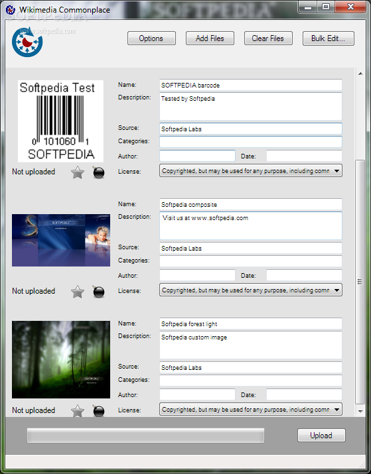
Task: Start the Upload
Action: (321, 436)
